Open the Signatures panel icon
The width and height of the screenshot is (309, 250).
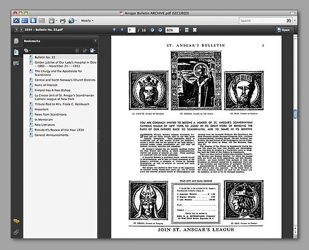pyautogui.click(x=17, y=63)
